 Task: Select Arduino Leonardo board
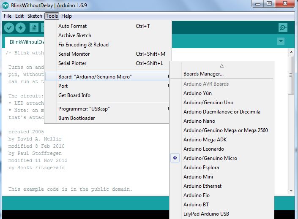pyautogui.click(x=222, y=149)
